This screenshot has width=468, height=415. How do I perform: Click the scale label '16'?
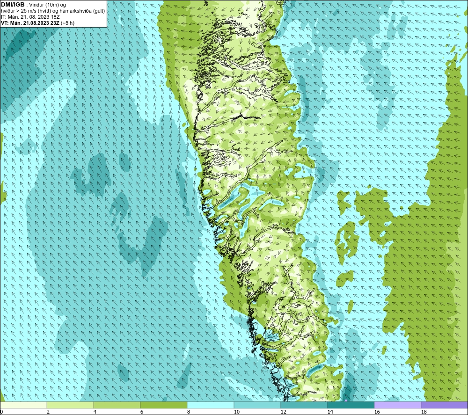377,412
